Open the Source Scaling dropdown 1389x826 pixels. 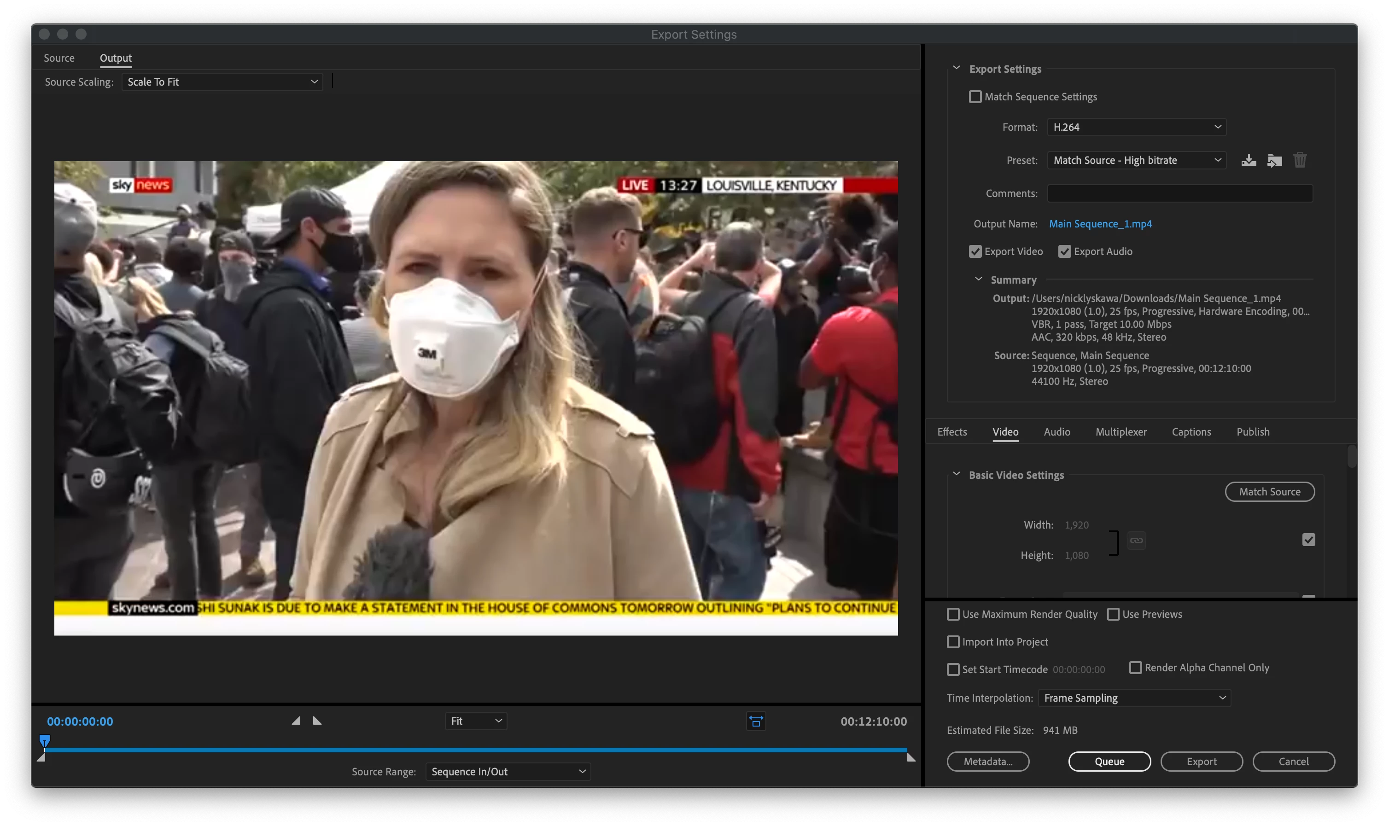pyautogui.click(x=222, y=82)
